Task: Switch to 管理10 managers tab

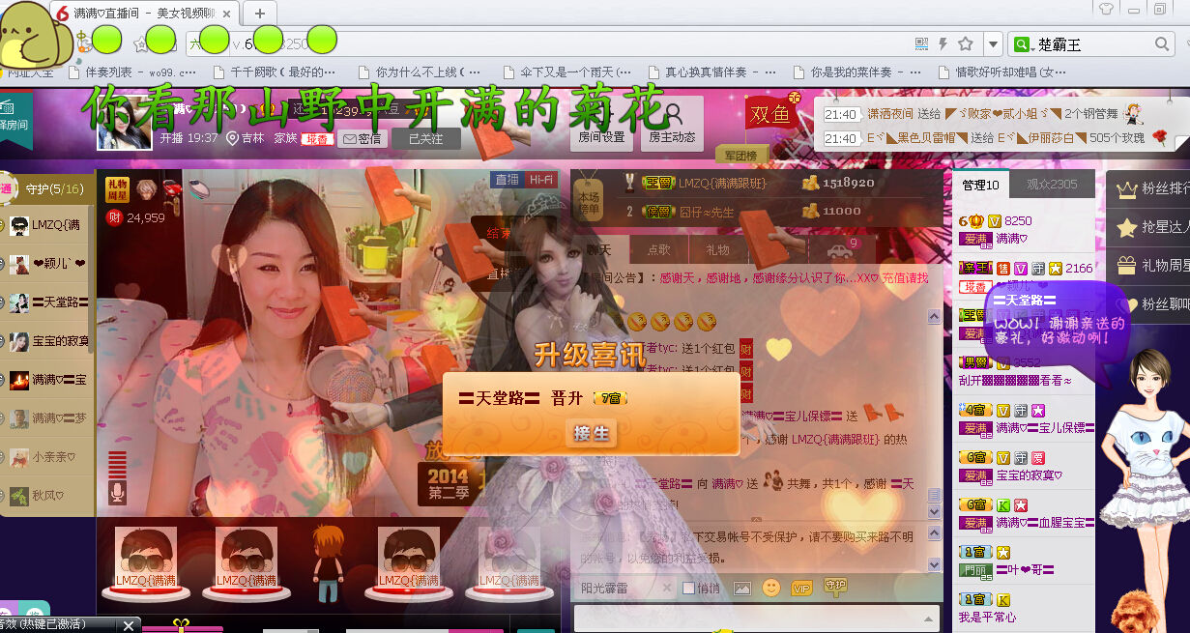Action: 980,185
